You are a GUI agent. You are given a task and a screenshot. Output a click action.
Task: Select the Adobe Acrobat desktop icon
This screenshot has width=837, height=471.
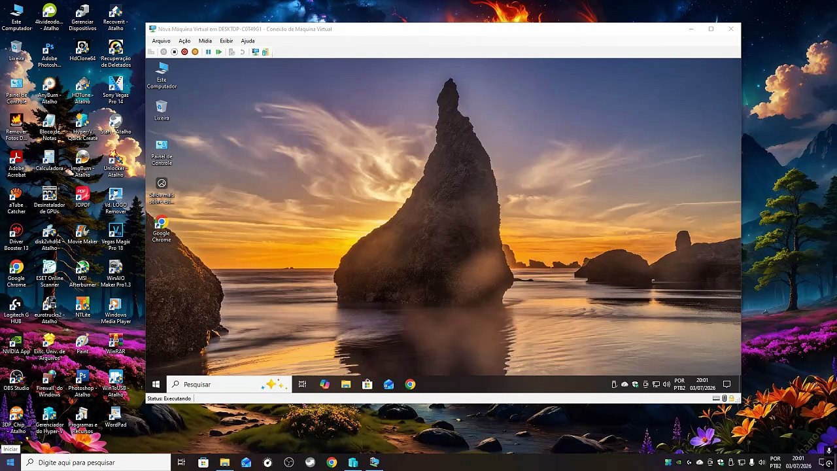[16, 164]
